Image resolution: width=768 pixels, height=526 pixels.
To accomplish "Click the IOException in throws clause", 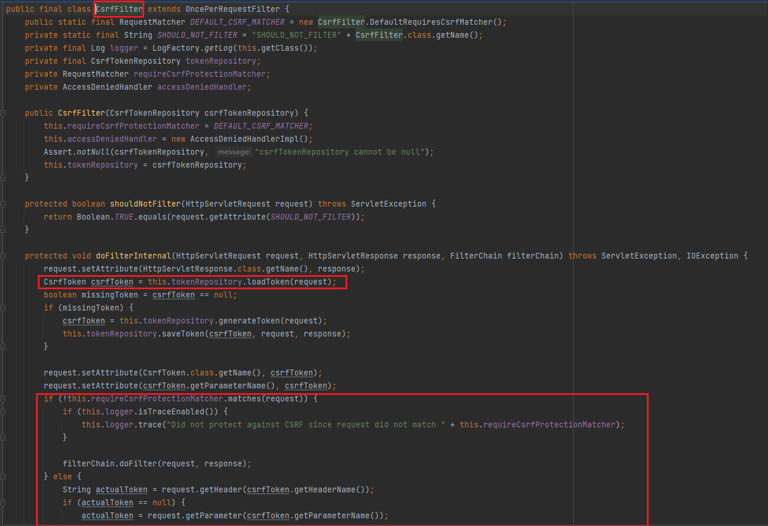I will [712, 256].
